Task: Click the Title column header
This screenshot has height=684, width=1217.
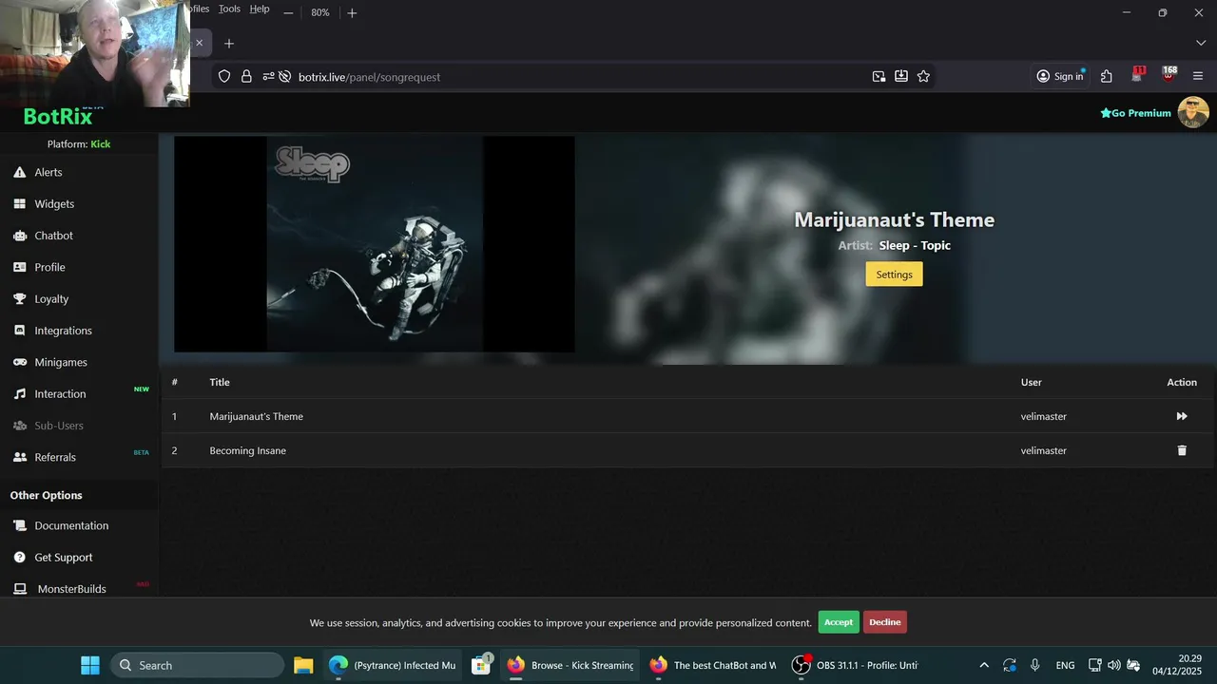Action: pyautogui.click(x=220, y=382)
